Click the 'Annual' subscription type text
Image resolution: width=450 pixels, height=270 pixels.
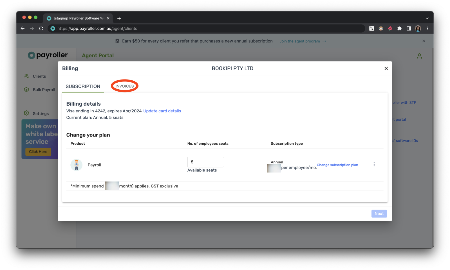click(x=277, y=162)
